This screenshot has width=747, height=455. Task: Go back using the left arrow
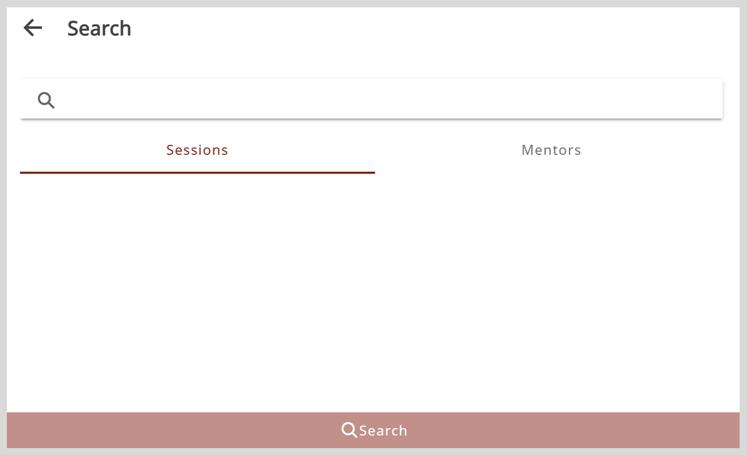pos(33,28)
